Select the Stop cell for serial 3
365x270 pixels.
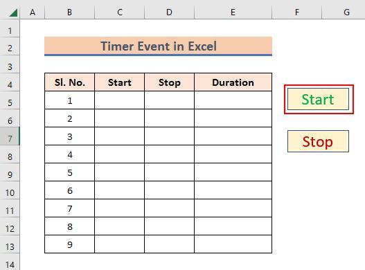(169, 136)
